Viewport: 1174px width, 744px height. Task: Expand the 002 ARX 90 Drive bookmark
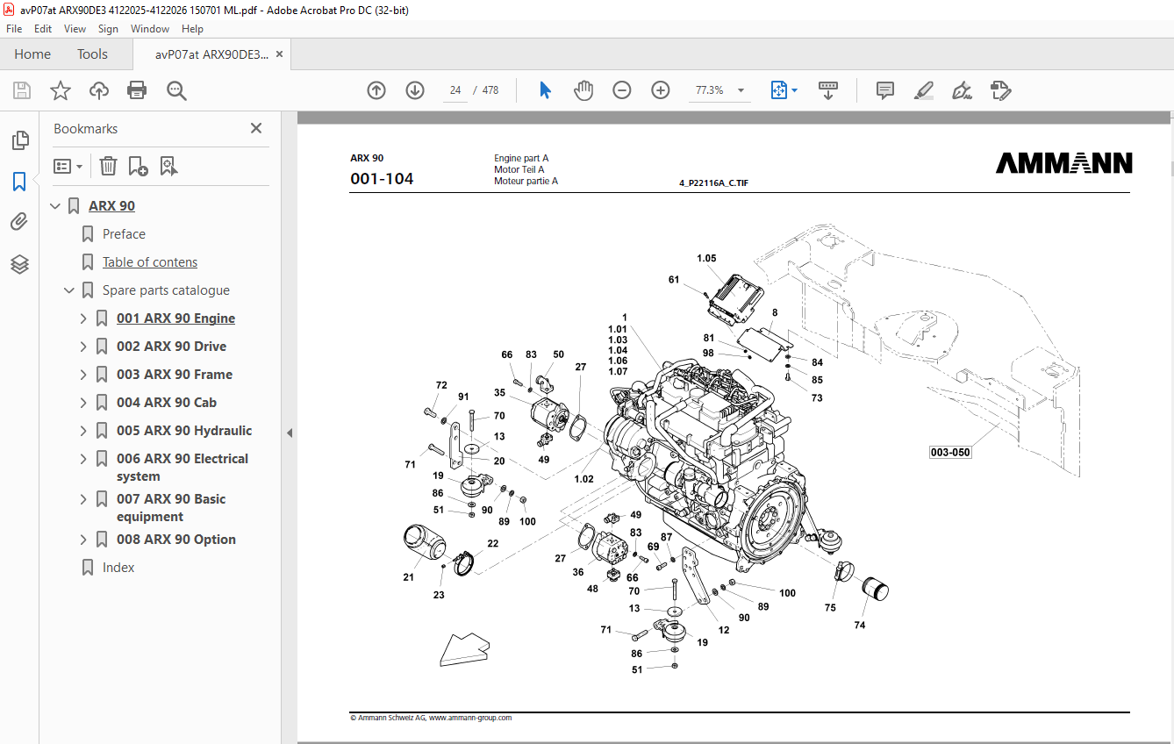[x=83, y=347]
